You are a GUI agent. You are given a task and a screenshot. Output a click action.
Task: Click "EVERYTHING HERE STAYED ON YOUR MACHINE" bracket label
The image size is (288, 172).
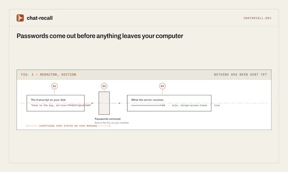point(68,126)
